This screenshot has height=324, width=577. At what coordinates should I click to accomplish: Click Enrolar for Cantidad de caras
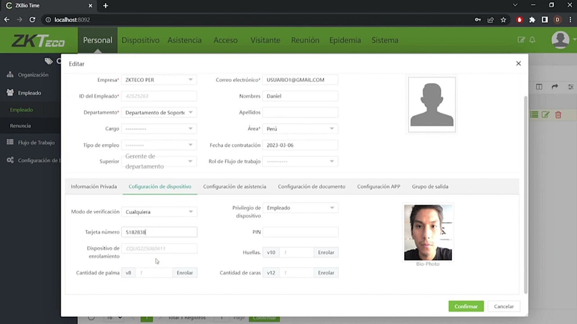point(326,273)
